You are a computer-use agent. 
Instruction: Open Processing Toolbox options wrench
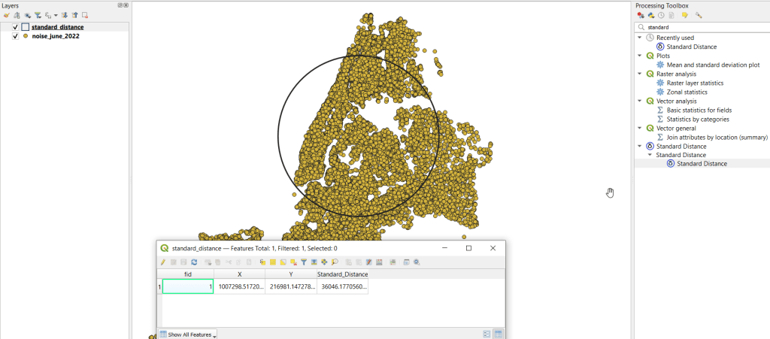699,15
